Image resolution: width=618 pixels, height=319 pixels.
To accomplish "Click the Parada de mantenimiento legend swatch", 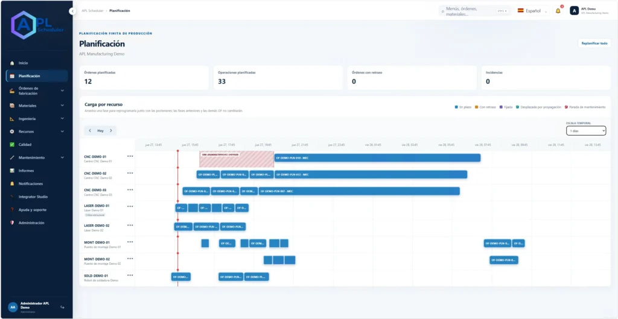I will point(566,107).
